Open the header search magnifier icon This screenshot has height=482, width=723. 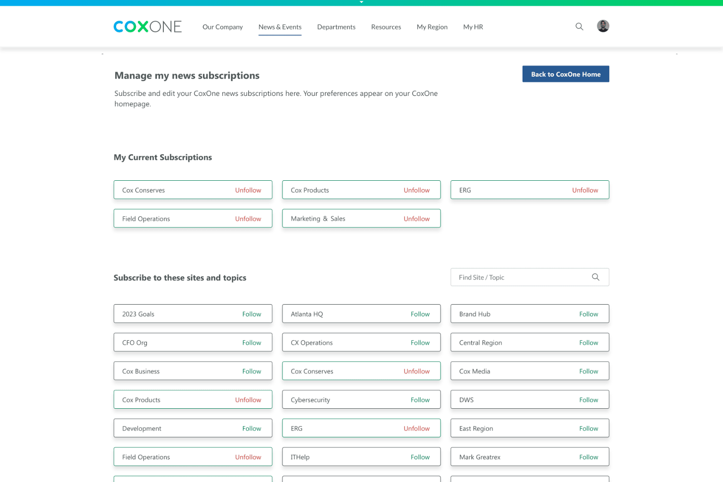click(x=579, y=27)
